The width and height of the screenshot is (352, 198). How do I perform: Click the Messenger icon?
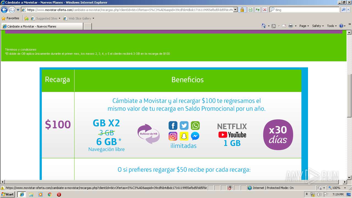tap(195, 136)
